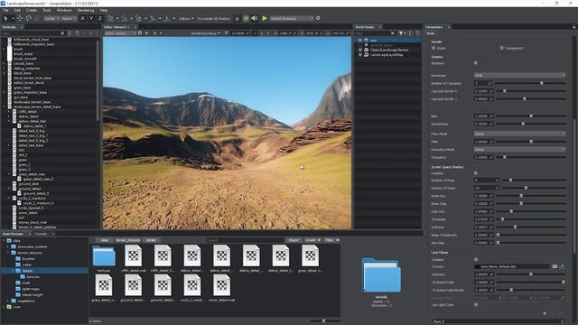Select rocks_2_medi... material asset file
Viewport: 578px width, 325px height.
click(x=192, y=289)
